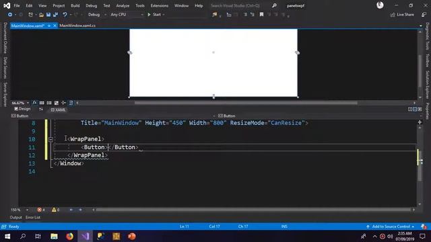431x242 pixels.
Task: Open the Debug configuration dropdown
Action: coord(97,15)
